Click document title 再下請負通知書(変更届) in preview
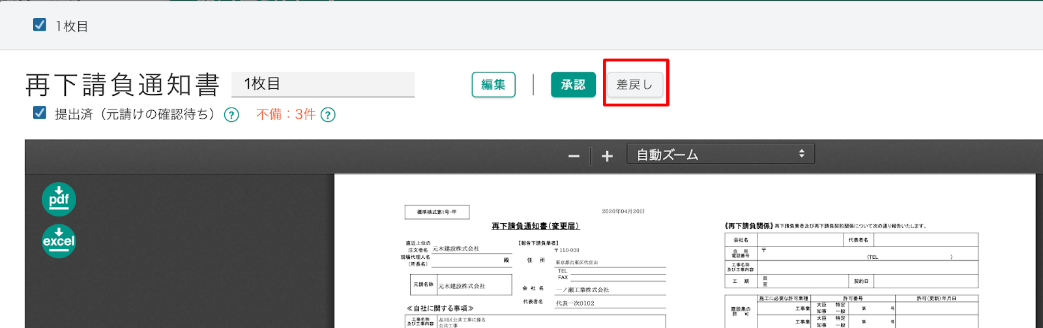The height and width of the screenshot is (328, 1043). click(x=535, y=226)
